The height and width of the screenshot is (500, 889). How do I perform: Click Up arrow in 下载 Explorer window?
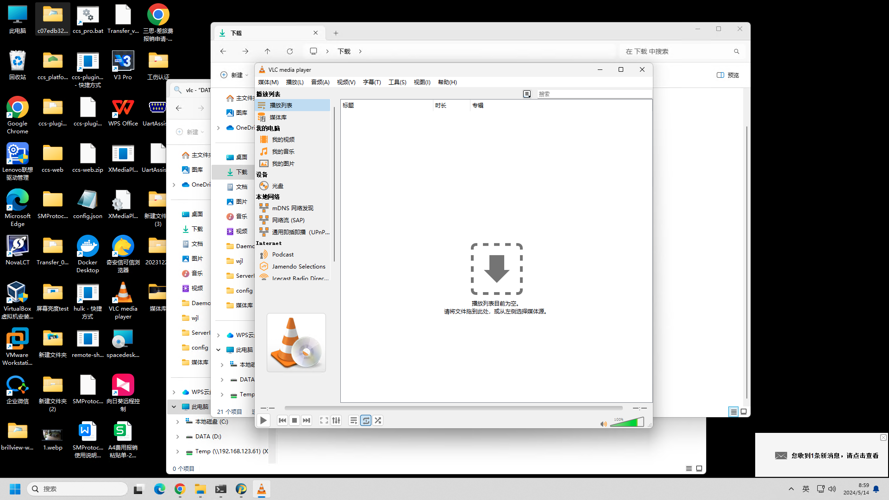tap(267, 51)
